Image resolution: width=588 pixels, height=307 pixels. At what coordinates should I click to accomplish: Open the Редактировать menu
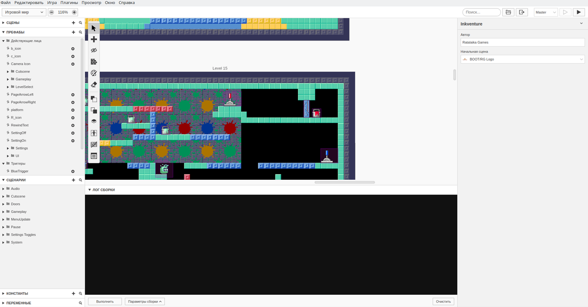(29, 2)
